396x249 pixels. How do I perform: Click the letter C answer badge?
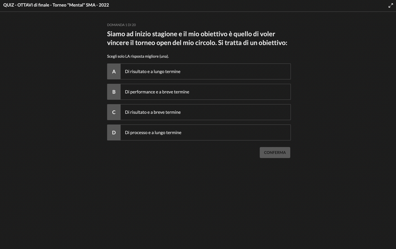tap(114, 112)
